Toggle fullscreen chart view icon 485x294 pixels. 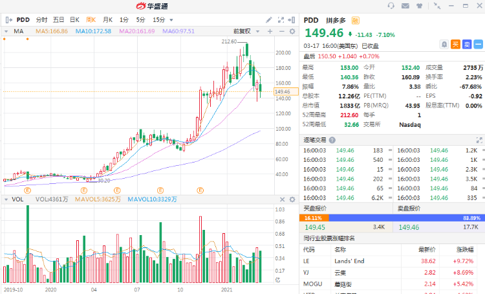tap(281, 20)
